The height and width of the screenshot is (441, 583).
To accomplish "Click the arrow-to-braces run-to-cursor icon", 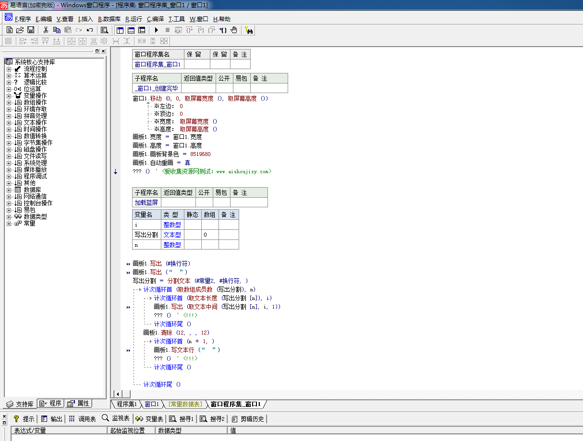I will [223, 30].
